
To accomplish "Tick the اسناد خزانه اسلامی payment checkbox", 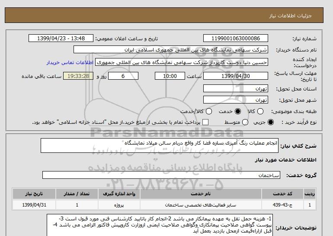I will 205,122.
